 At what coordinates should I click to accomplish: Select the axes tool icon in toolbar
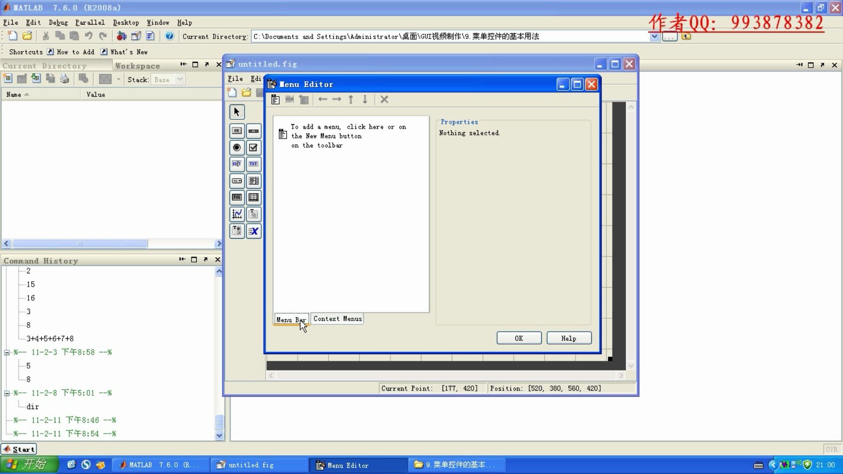[237, 214]
